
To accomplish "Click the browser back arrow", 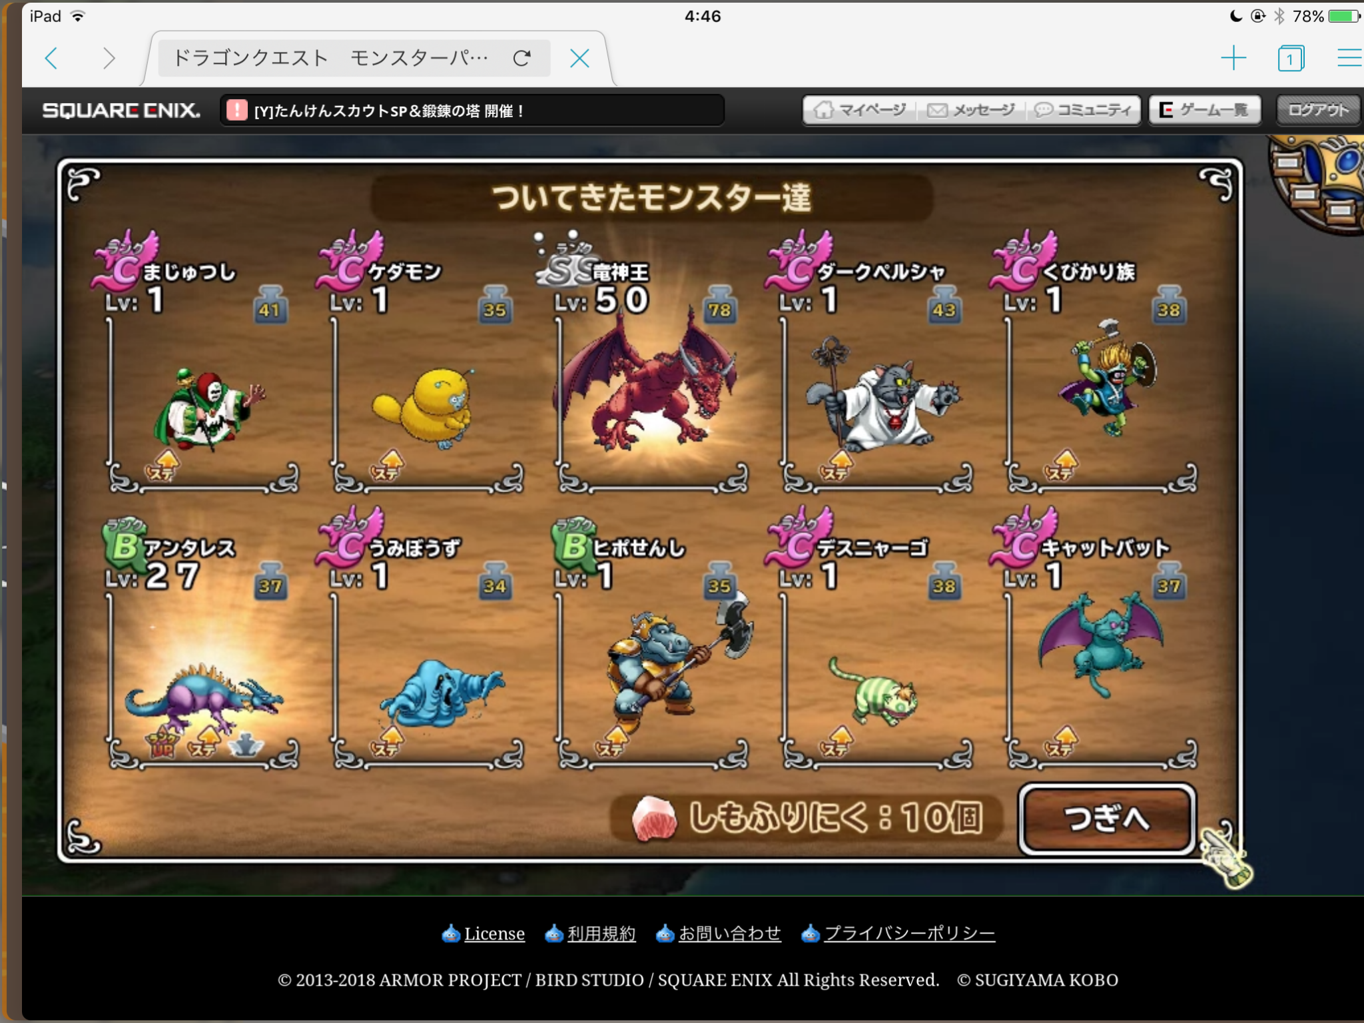I will (52, 59).
